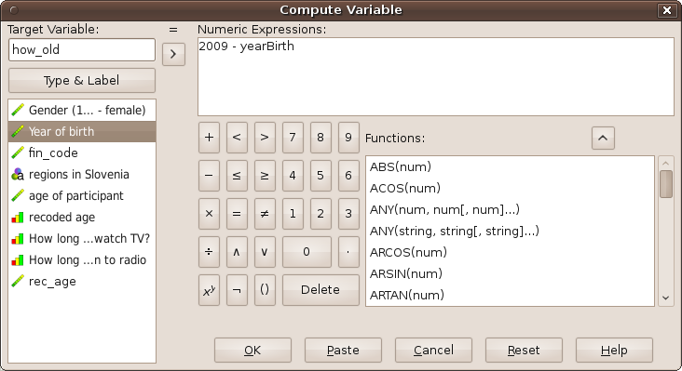Viewport: 682px width, 371px height.
Task: Choose ANY(string, string[, string]...) function
Action: [x=510, y=231]
